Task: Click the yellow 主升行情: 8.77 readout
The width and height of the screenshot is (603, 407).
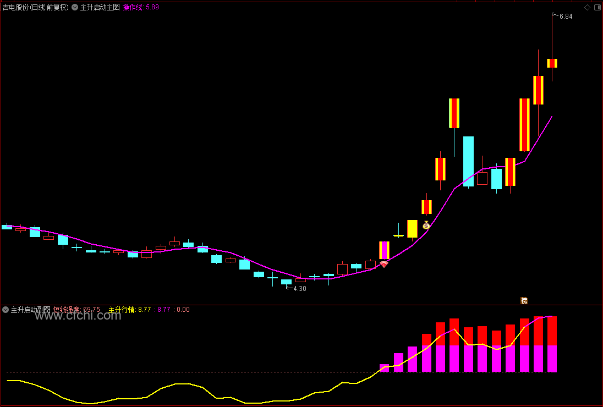Action: coord(130,310)
